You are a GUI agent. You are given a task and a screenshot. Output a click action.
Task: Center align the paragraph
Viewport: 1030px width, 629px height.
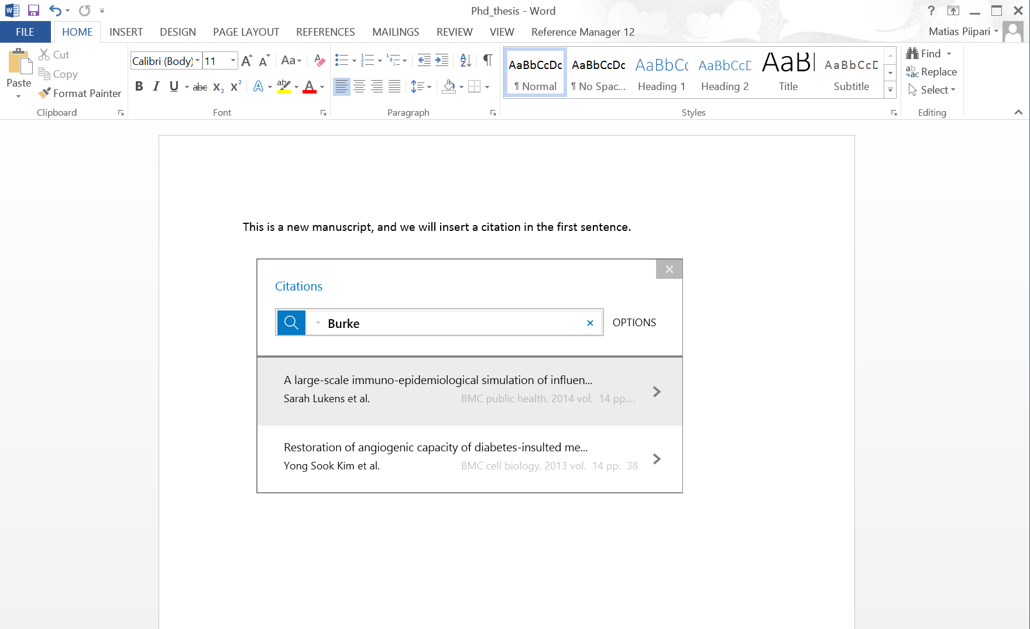[359, 87]
